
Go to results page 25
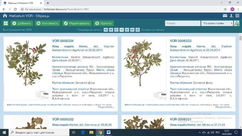click(x=138, y=30)
